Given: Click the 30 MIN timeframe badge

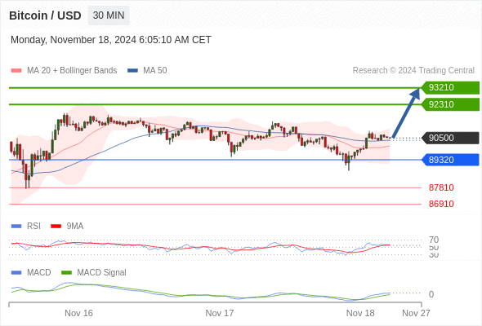Looking at the screenshot, I should tap(109, 15).
